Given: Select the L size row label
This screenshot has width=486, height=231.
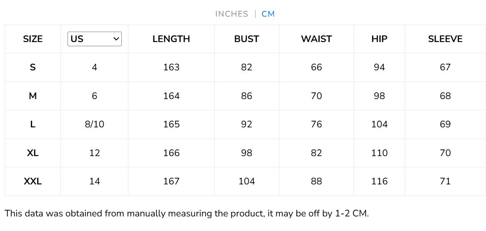Looking at the screenshot, I should pyautogui.click(x=33, y=124).
